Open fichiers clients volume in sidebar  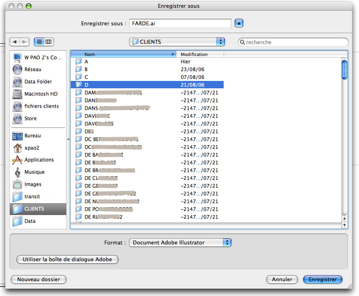click(38, 106)
